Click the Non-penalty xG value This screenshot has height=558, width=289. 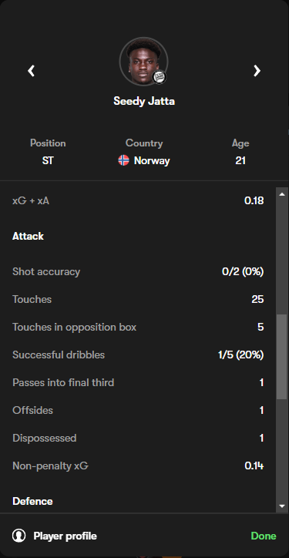[254, 466]
